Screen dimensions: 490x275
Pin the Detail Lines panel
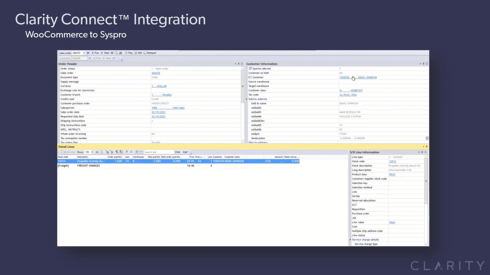(x=426, y=147)
